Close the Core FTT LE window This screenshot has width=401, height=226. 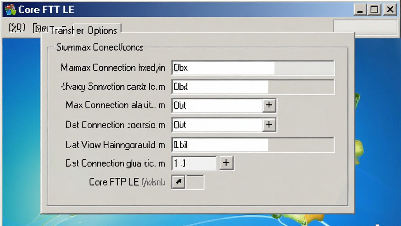pyautogui.click(x=390, y=10)
